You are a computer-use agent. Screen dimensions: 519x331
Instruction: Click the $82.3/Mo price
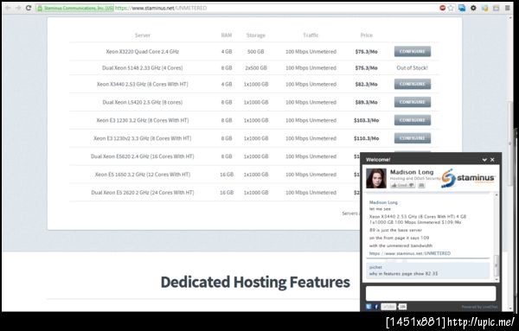366,85
